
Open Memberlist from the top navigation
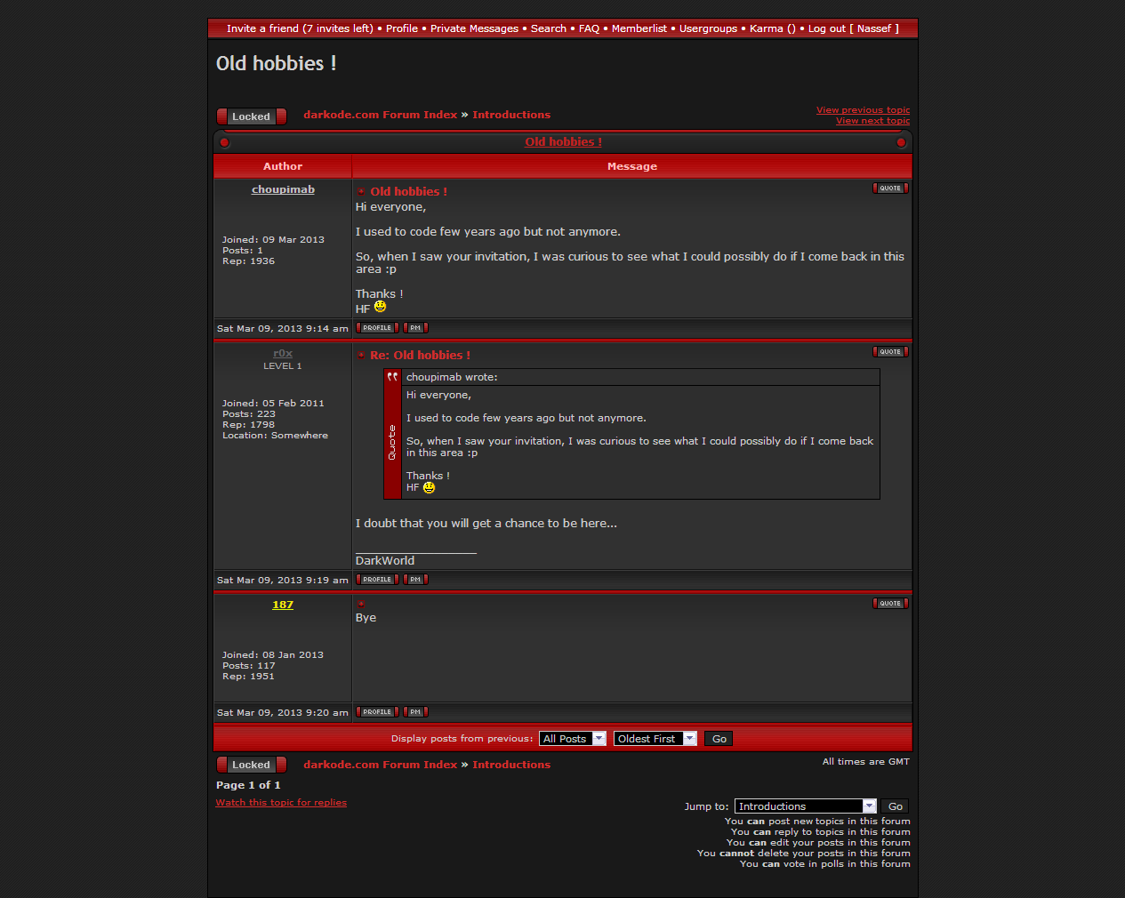click(x=639, y=28)
